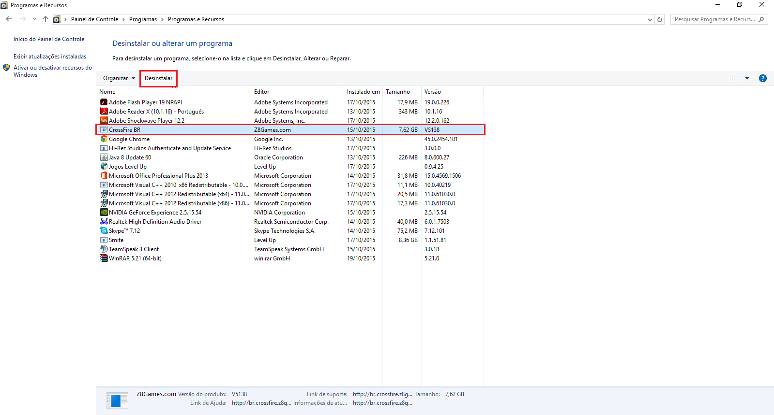Click the Jogos Level Up icon
Screen dimensions: 774x415
click(104, 167)
